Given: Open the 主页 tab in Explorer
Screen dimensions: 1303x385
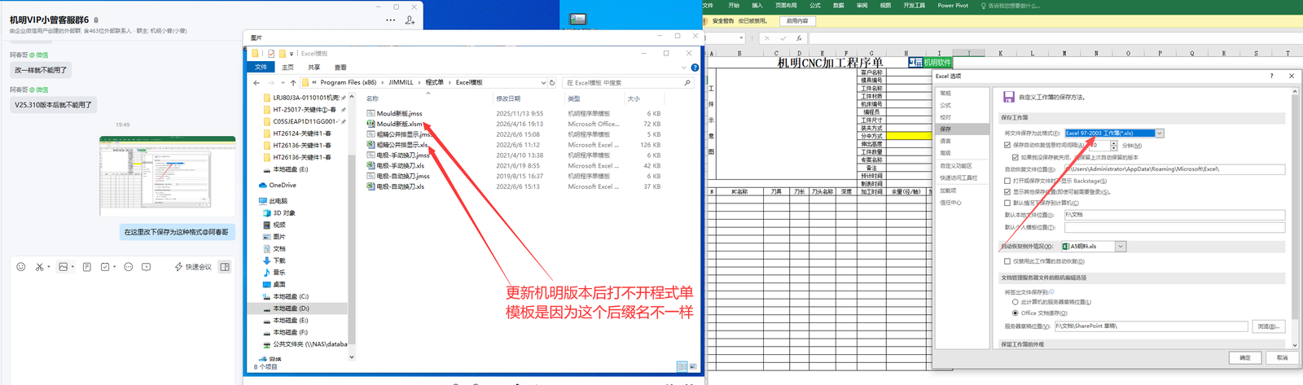Looking at the screenshot, I should (287, 68).
